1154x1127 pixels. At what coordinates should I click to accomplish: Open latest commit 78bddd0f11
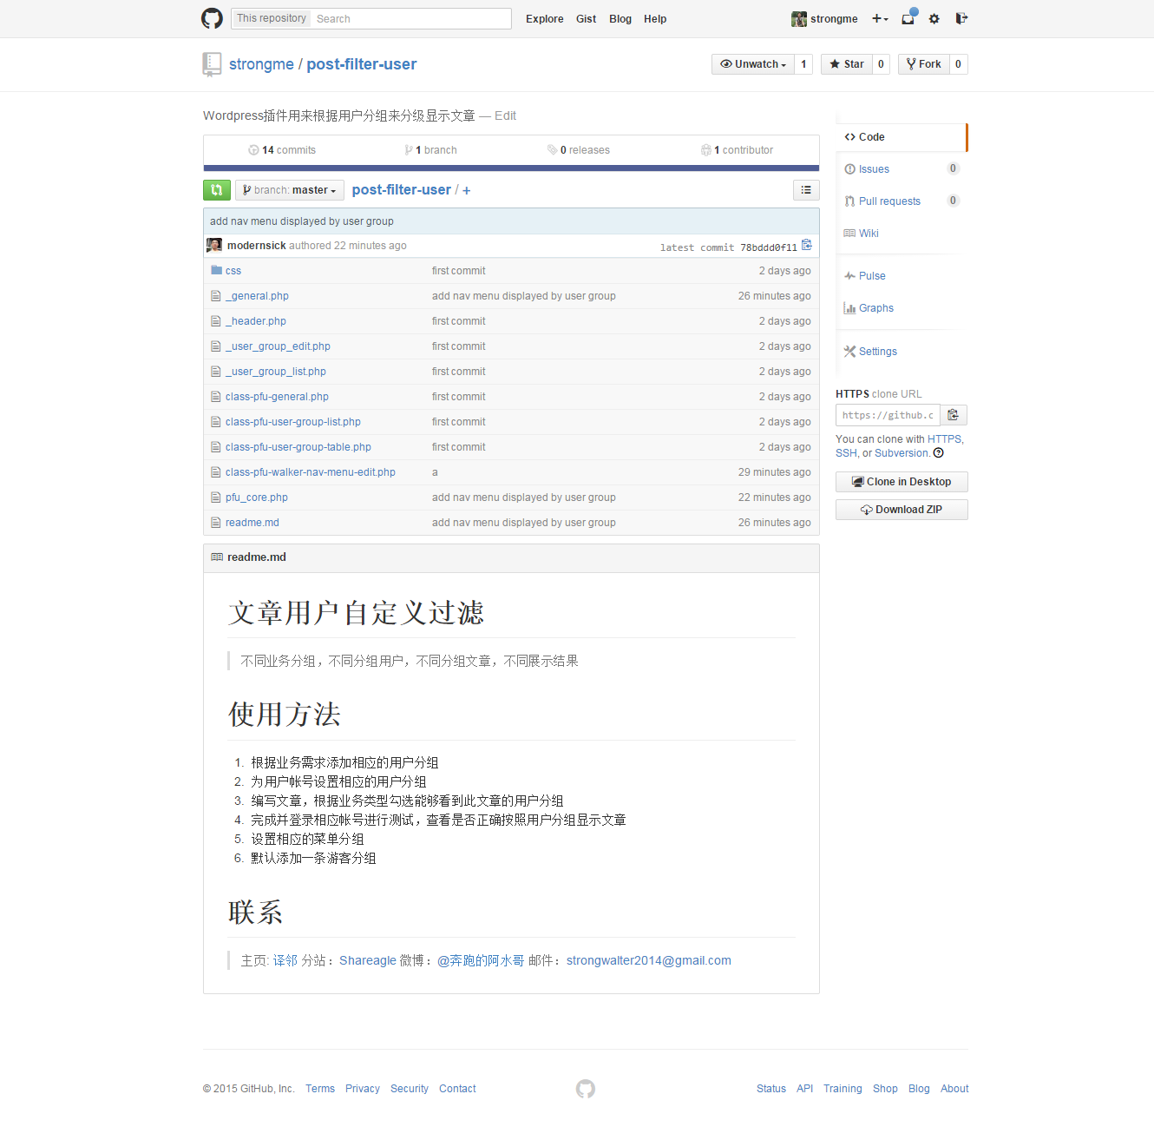pyautogui.click(x=768, y=247)
